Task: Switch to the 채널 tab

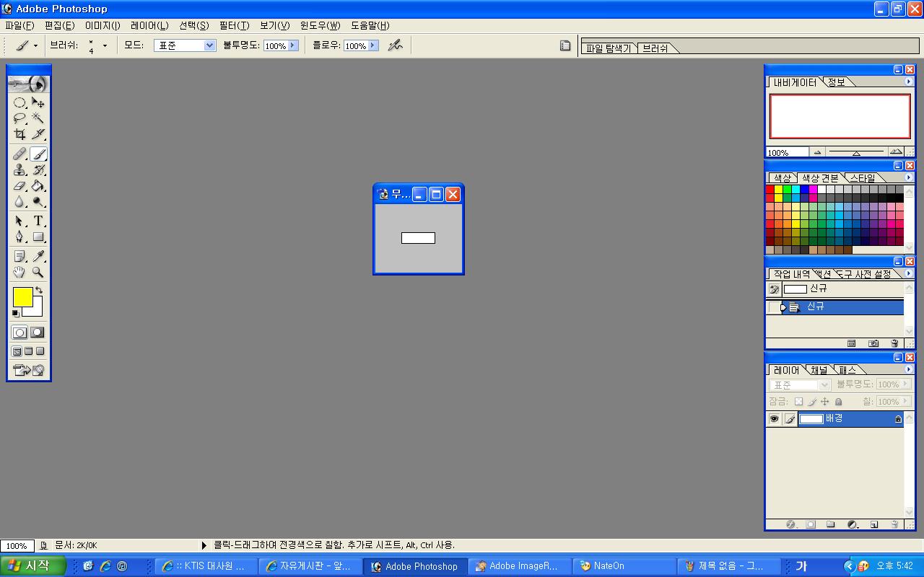Action: pos(819,370)
